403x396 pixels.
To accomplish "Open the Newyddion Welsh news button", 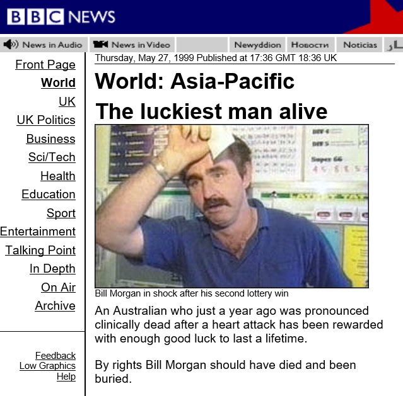I will click(257, 45).
